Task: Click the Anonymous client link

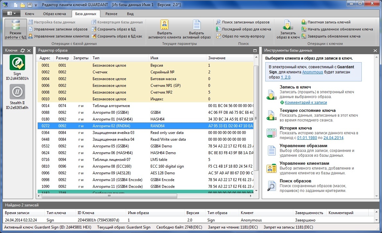Action: pyautogui.click(x=312, y=72)
